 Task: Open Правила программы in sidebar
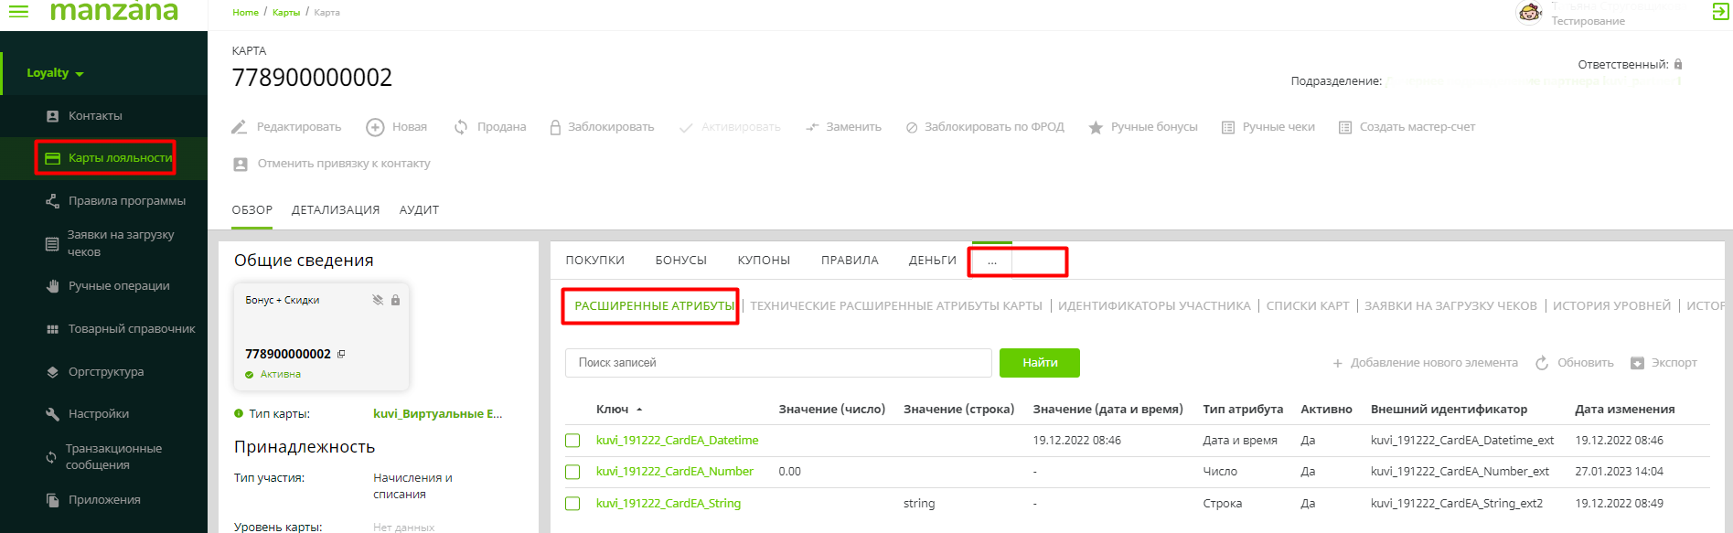126,201
